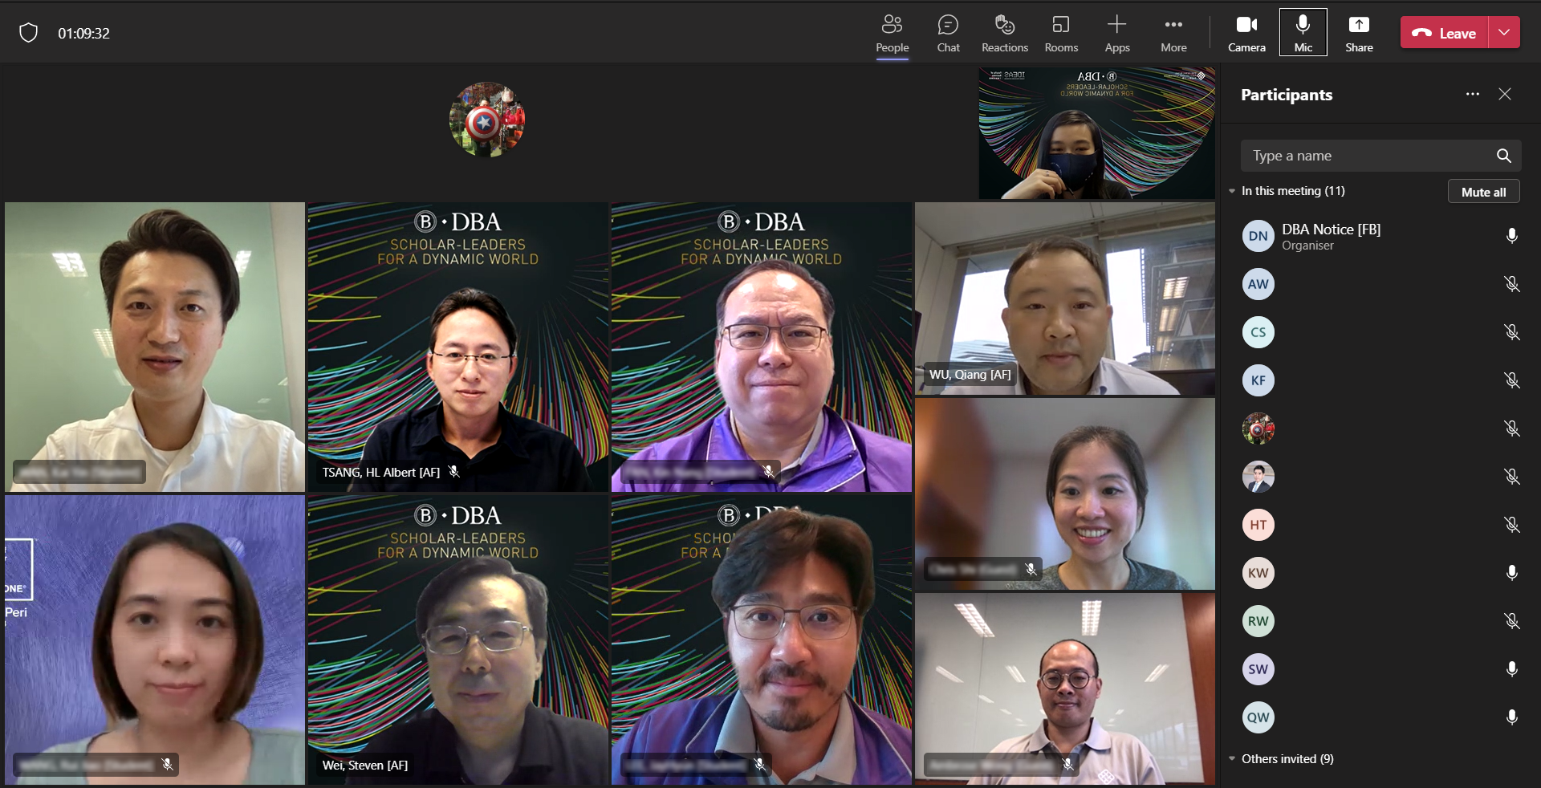The height and width of the screenshot is (788, 1541).
Task: Select WU, Qiang [AF] video tile
Action: pos(1064,299)
